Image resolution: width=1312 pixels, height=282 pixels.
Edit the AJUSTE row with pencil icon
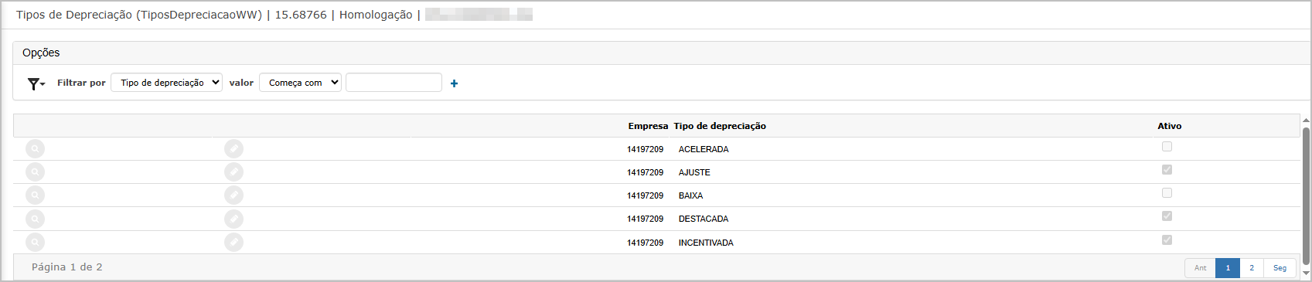coord(233,172)
